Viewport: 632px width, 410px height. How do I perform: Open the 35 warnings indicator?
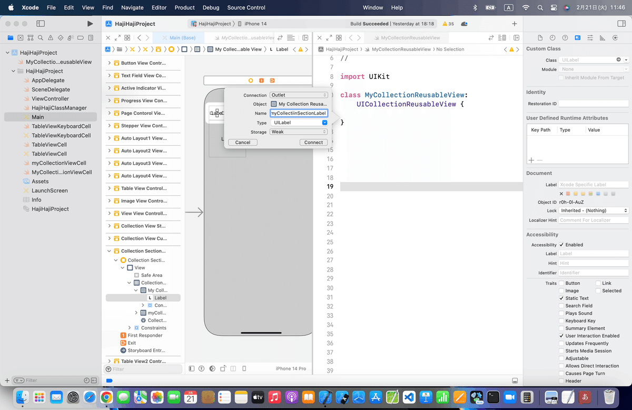[448, 24]
